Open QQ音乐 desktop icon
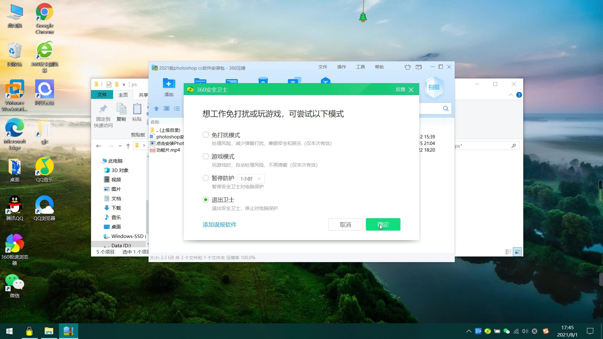603x339 pixels. tap(44, 170)
